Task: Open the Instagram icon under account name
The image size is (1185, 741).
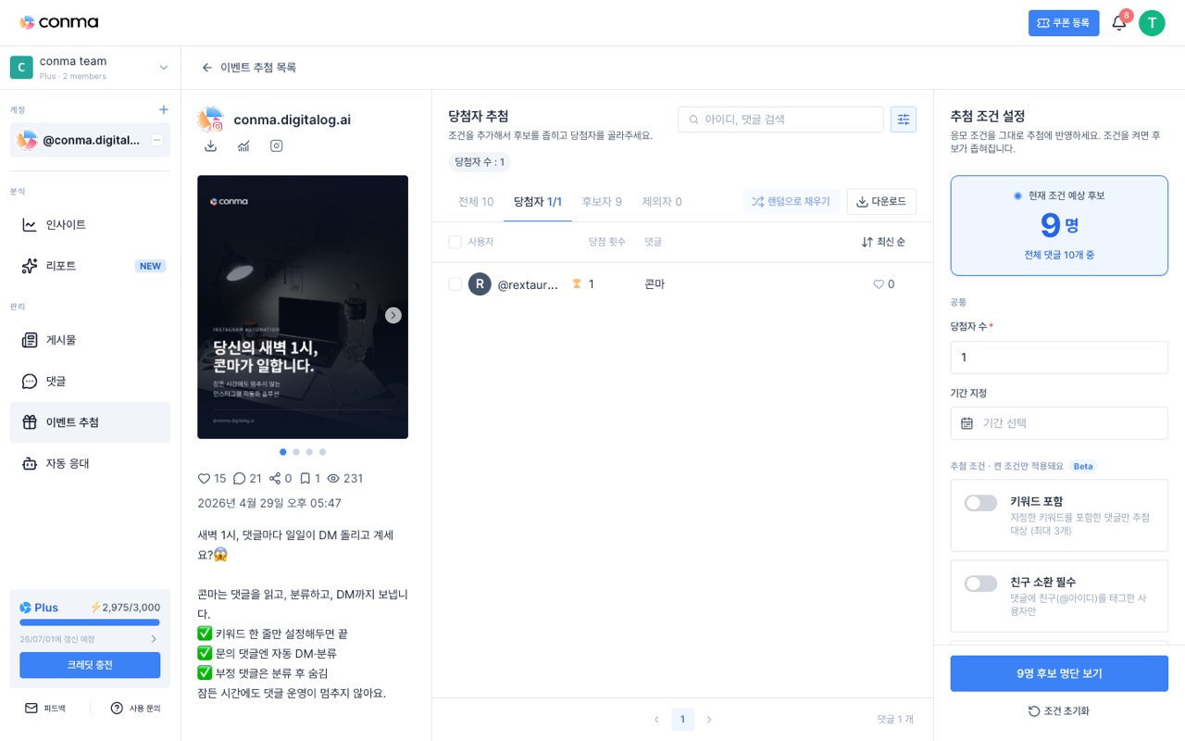Action: click(276, 145)
